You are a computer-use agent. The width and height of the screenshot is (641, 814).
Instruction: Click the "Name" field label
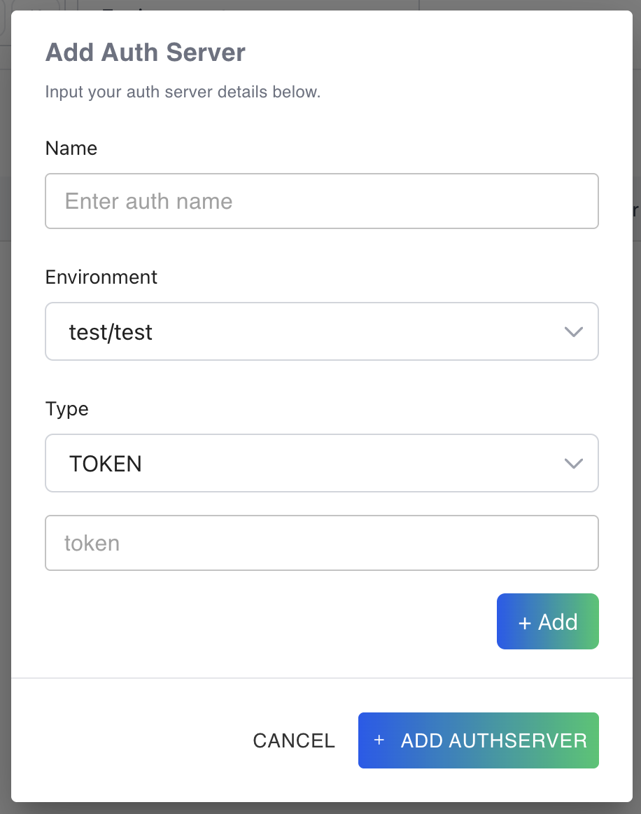tap(71, 149)
